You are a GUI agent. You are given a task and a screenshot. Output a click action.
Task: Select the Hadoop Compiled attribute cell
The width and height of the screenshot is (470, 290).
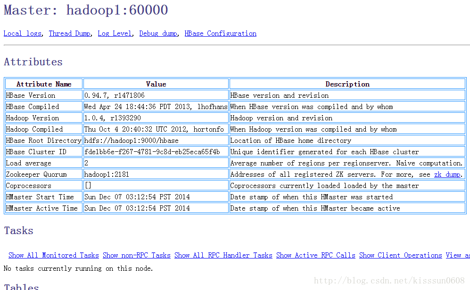[44, 129]
